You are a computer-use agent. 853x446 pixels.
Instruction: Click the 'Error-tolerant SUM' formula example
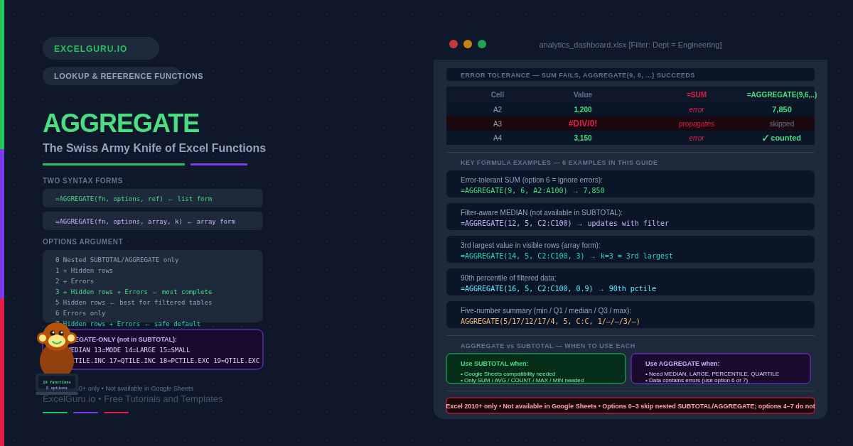(x=631, y=184)
